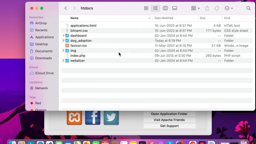Viewport: 256px width, 144px height.
Task: Expand the dashboard folder disclosure arrow
Action: (x=63, y=36)
